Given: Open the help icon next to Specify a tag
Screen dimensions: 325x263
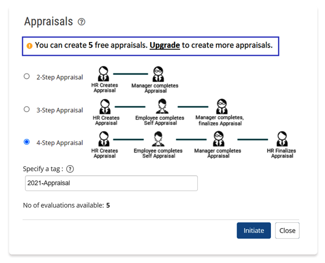Looking at the screenshot, I should pos(70,169).
